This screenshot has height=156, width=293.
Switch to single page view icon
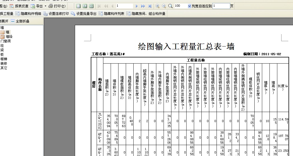pos(78,6)
